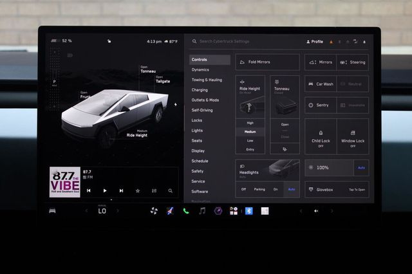Select Controls in settings menu
The image size is (412, 274).
point(210,60)
